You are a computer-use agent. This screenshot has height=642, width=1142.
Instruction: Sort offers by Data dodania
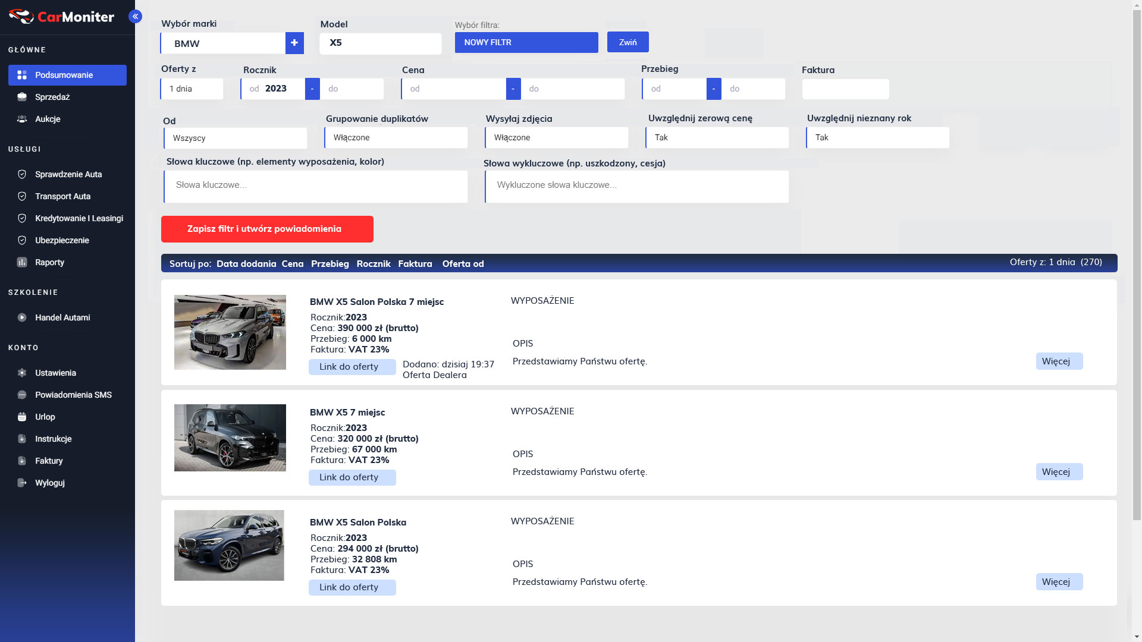(246, 264)
